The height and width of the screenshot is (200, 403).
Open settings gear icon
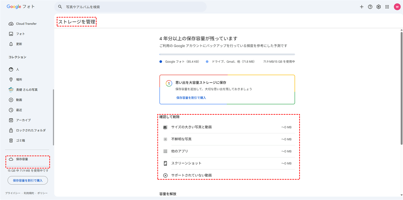[378, 7]
